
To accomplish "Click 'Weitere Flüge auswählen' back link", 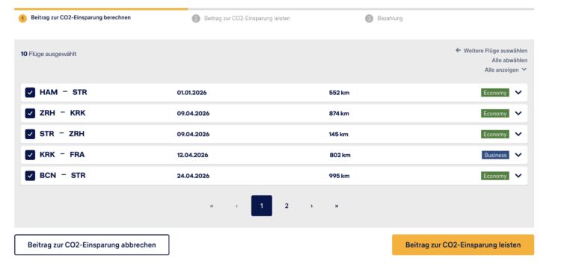I will tap(491, 51).
